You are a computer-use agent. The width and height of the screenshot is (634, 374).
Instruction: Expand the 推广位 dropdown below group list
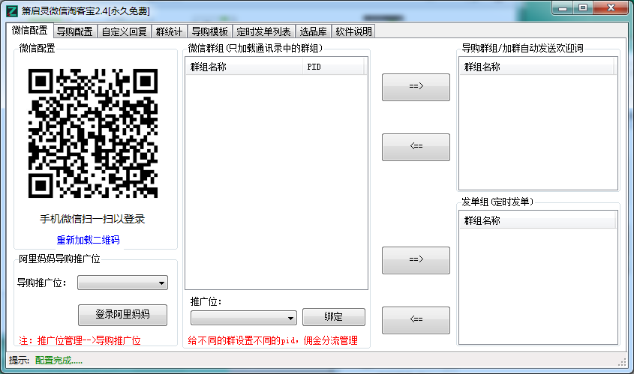(243, 318)
